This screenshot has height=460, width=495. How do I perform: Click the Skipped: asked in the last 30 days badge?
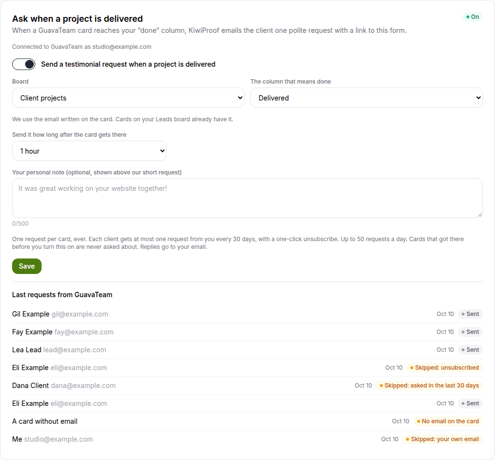[429, 386]
